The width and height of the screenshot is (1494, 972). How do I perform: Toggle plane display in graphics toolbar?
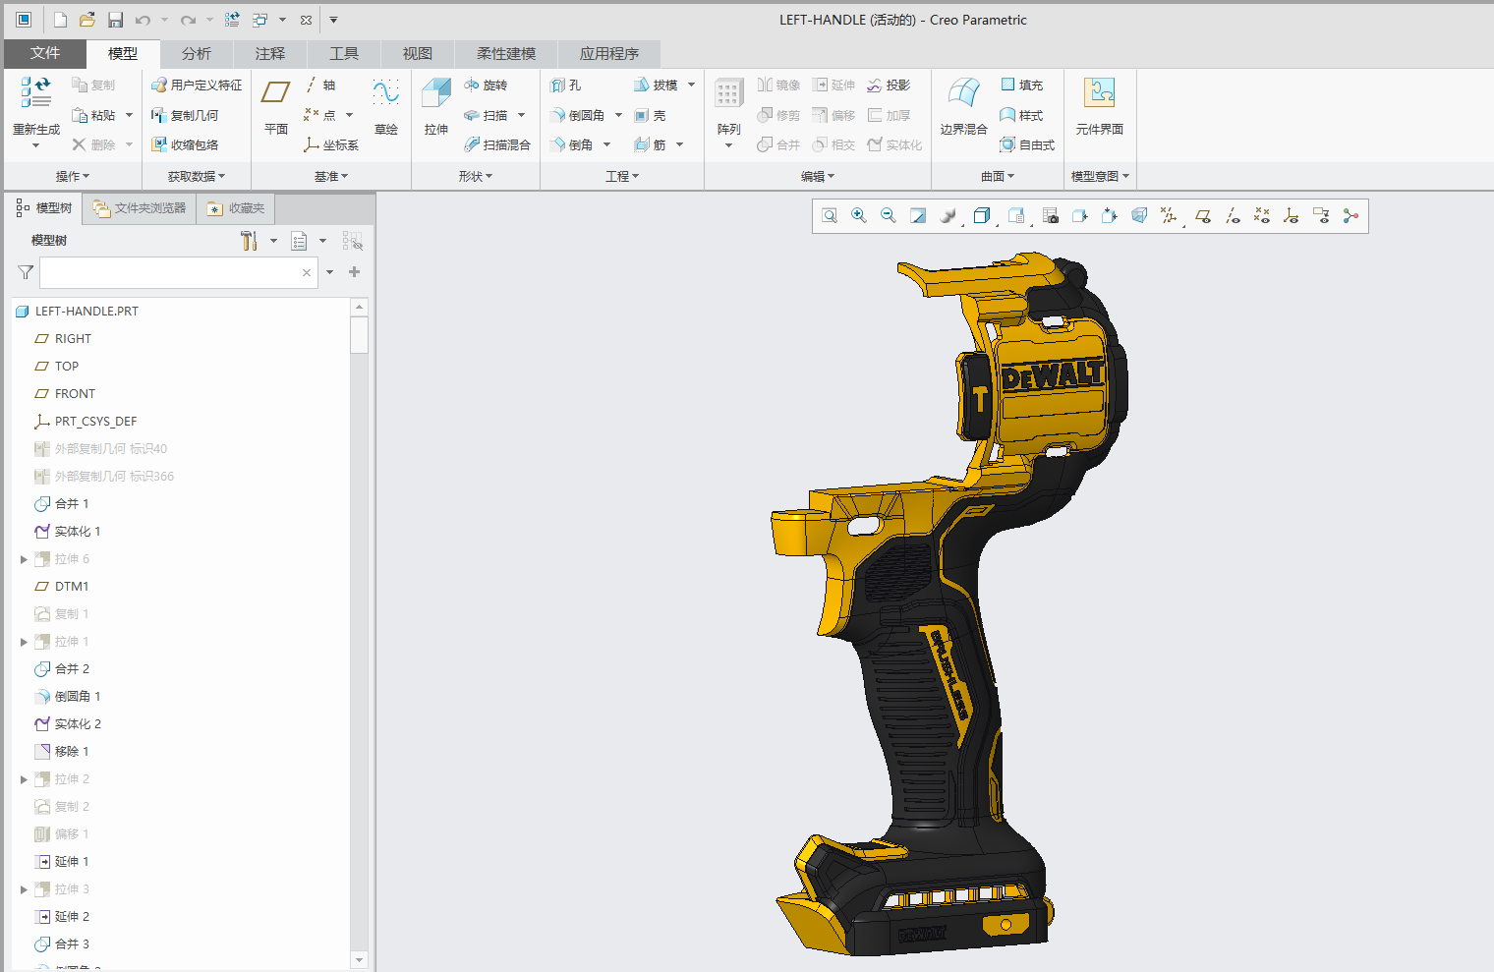[x=1203, y=215]
